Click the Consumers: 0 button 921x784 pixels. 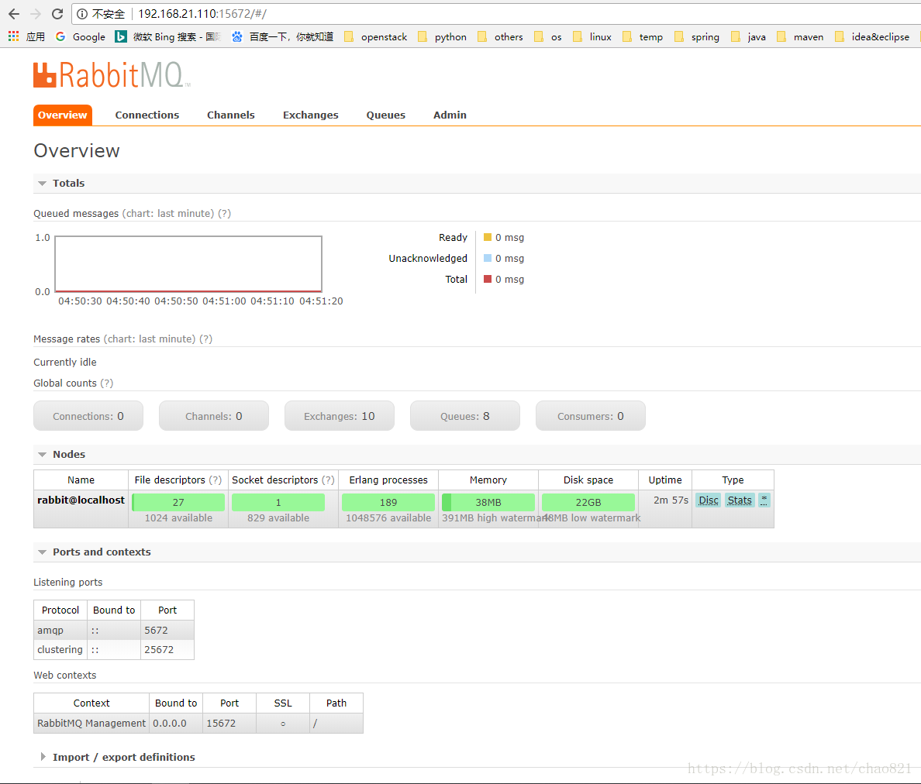pyautogui.click(x=591, y=416)
